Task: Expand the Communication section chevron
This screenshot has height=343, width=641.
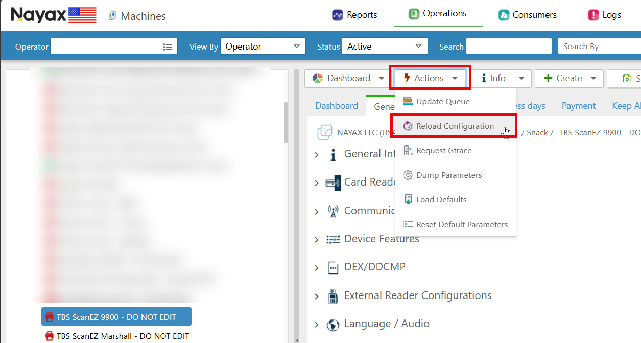Action: click(317, 211)
